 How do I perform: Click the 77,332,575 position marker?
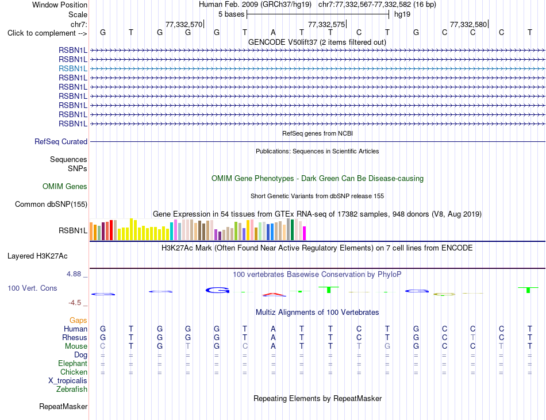coord(326,24)
